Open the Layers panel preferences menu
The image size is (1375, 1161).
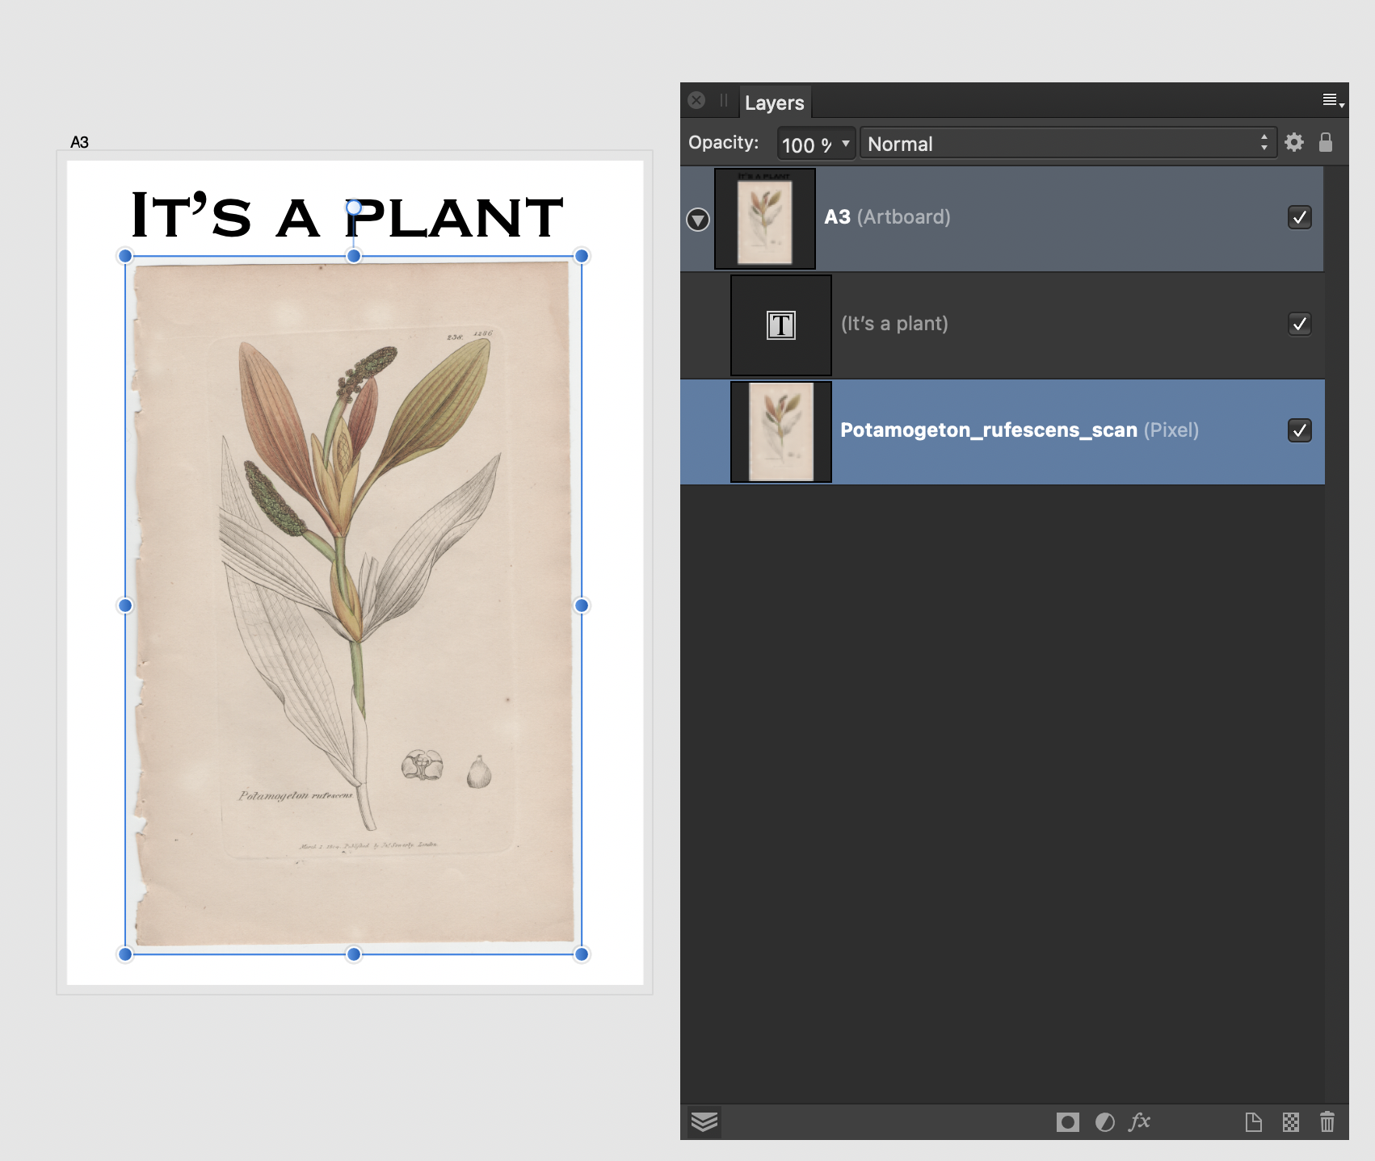click(x=1332, y=101)
